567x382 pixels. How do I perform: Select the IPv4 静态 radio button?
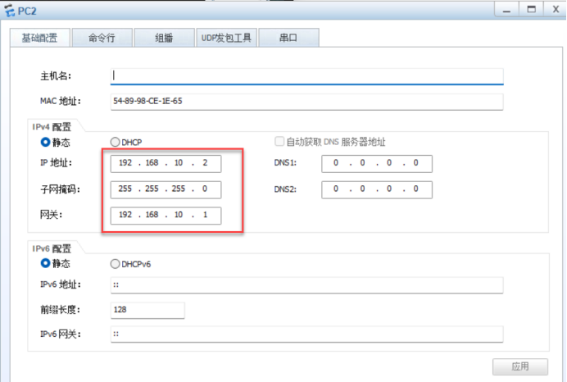click(x=34, y=142)
